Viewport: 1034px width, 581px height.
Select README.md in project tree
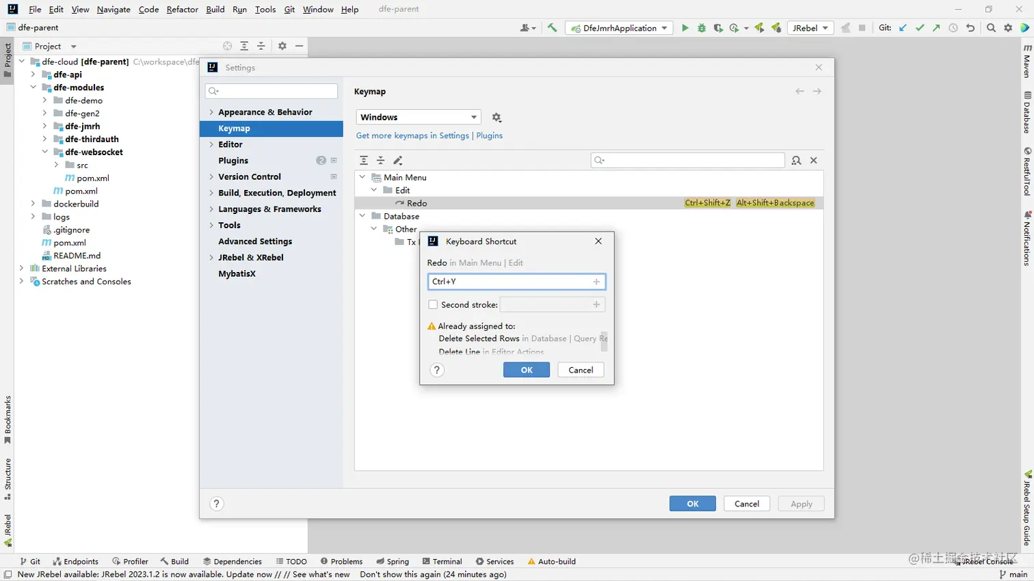[x=77, y=256]
